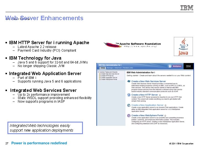Click the Payment Card Industry (PCI) Compliant bullet
The height and width of the screenshot is (149, 199).
[x=47, y=50]
